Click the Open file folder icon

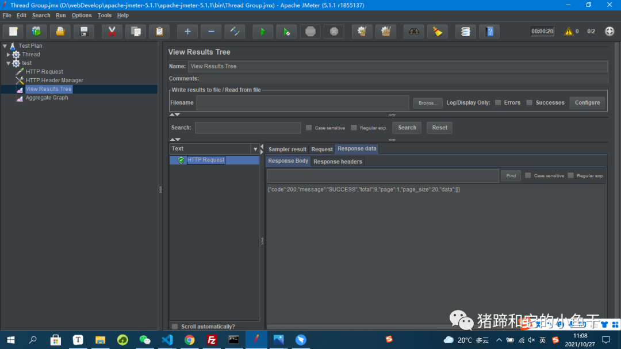tap(60, 31)
